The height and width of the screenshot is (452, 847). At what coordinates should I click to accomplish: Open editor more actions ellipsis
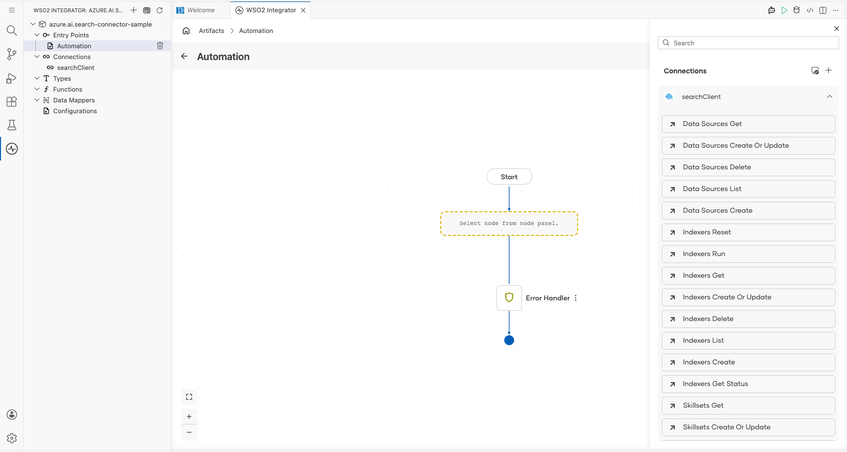(836, 10)
